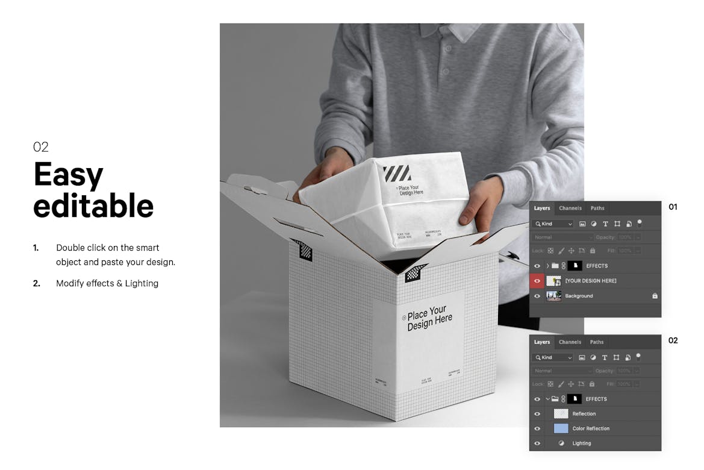Click the lock transparent pixels icon
The image size is (704, 470).
click(x=550, y=251)
